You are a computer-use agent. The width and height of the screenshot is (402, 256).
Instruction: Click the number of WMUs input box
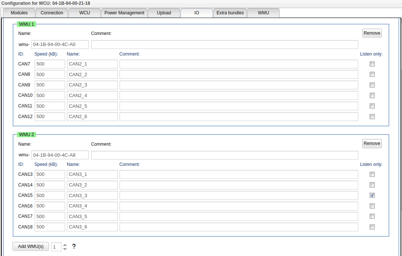tap(56, 247)
